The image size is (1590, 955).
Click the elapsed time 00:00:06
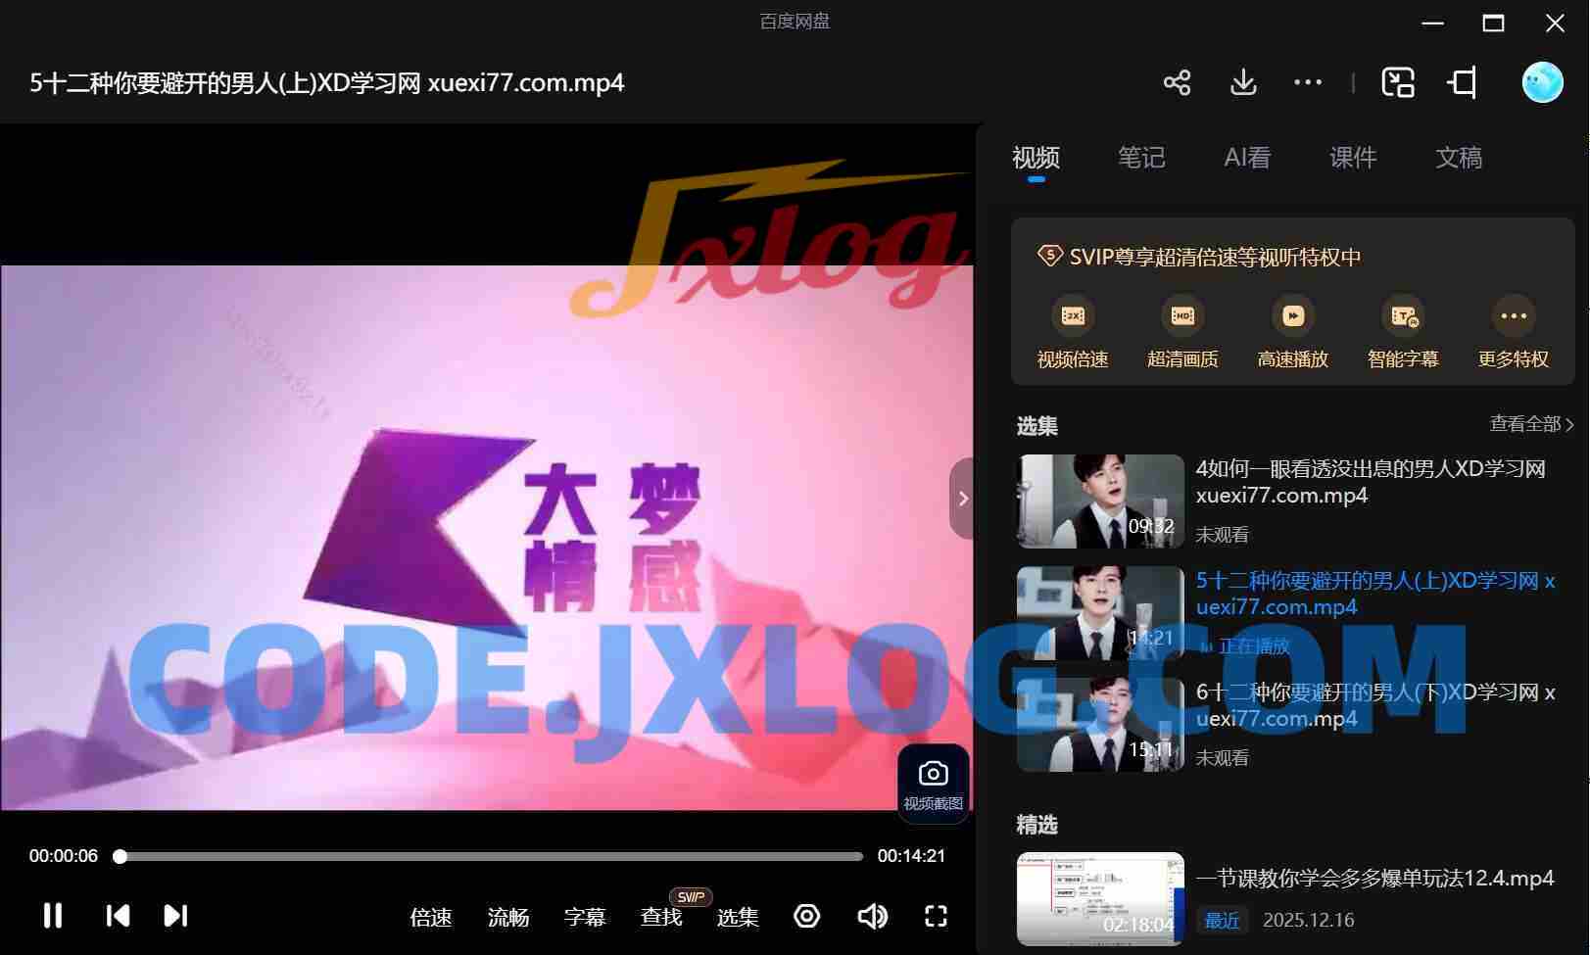pyautogui.click(x=64, y=856)
